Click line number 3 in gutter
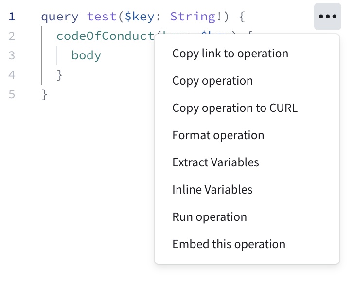The image size is (354, 288). [x=12, y=55]
